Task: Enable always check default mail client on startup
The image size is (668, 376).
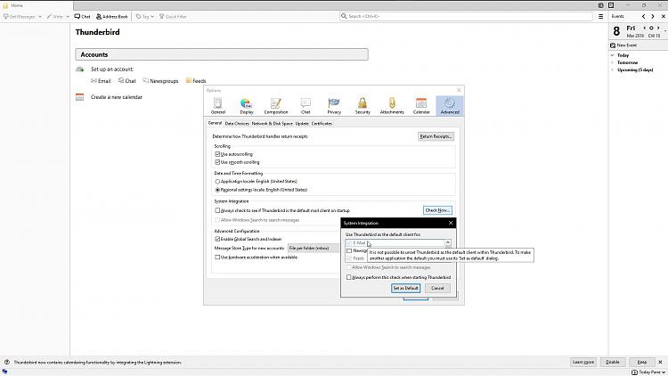Action: [217, 210]
